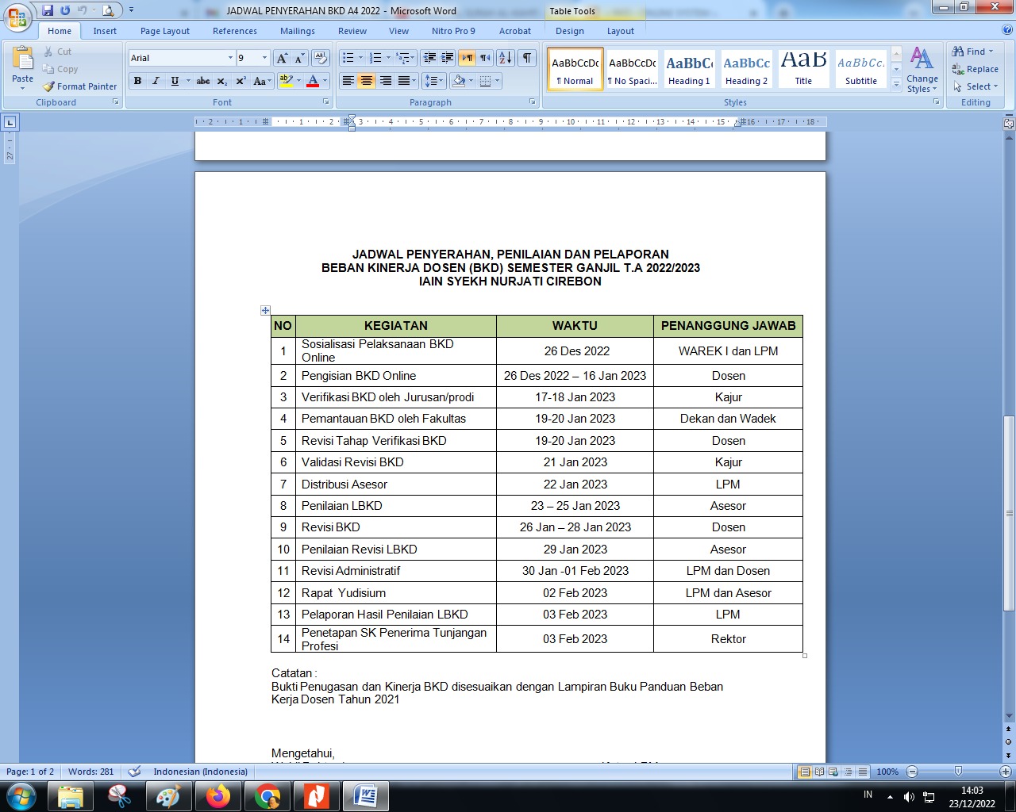Switch to Full Screen Reading view
1016x812 pixels.
click(819, 772)
